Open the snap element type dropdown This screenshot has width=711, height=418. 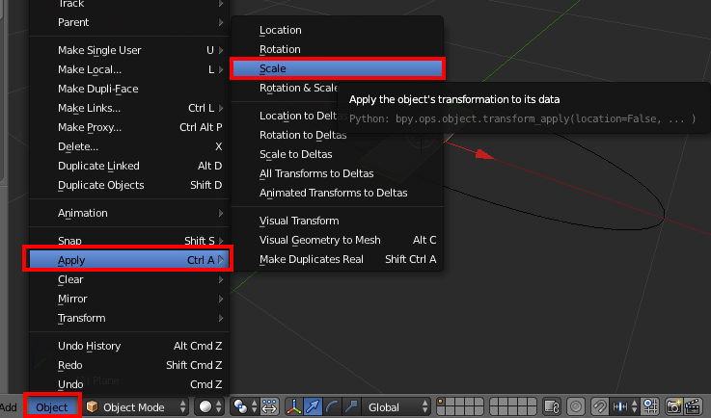[625, 407]
